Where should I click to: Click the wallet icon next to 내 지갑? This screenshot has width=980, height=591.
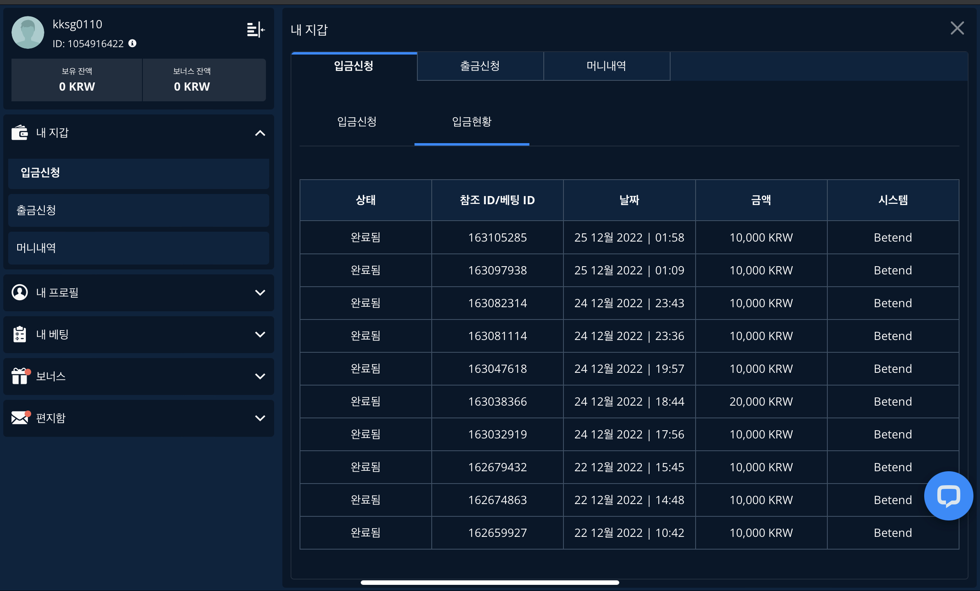20,132
